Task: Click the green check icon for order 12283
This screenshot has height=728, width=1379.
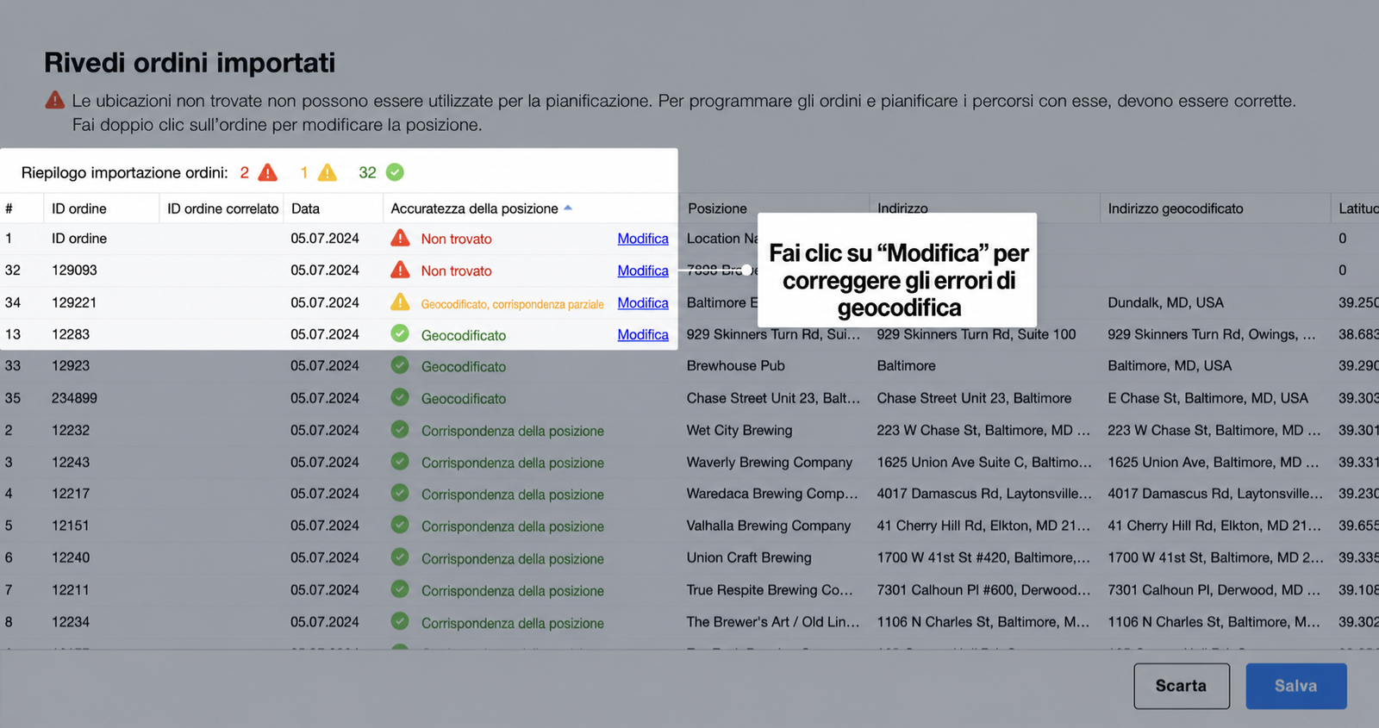Action: [x=400, y=333]
